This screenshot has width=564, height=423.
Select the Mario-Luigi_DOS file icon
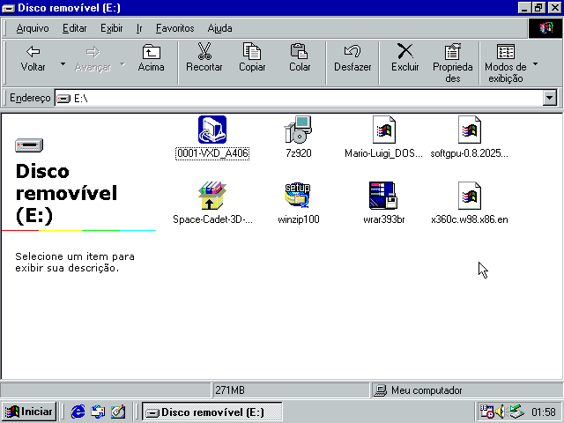pos(383,130)
